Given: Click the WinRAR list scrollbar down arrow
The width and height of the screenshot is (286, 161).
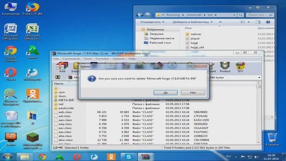Looking at the screenshot, I should [258, 142].
